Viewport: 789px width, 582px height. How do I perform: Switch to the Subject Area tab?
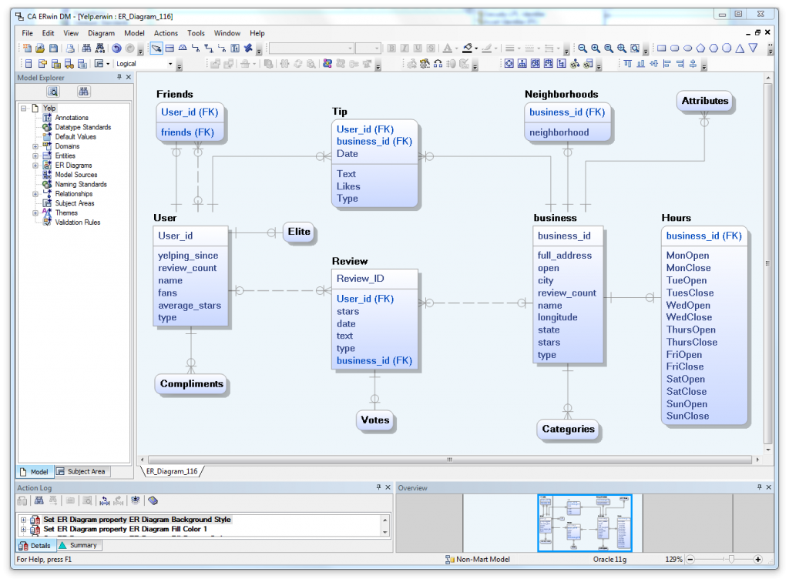coord(82,471)
